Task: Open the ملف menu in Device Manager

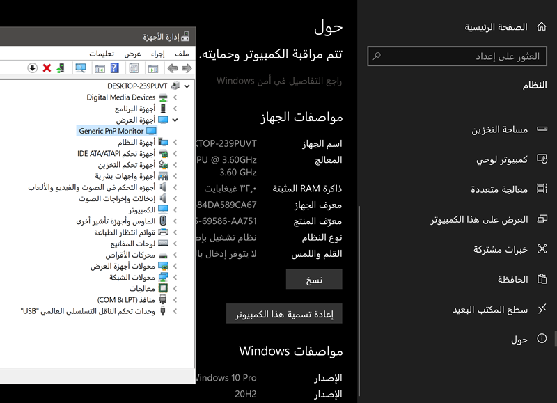Action: point(182,54)
